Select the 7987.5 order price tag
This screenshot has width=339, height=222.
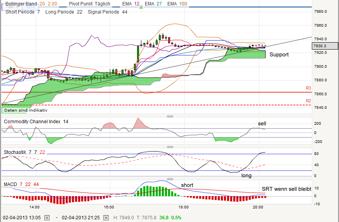point(12,7)
